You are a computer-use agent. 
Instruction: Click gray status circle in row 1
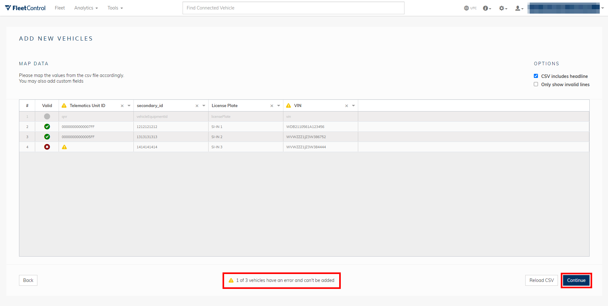47,117
